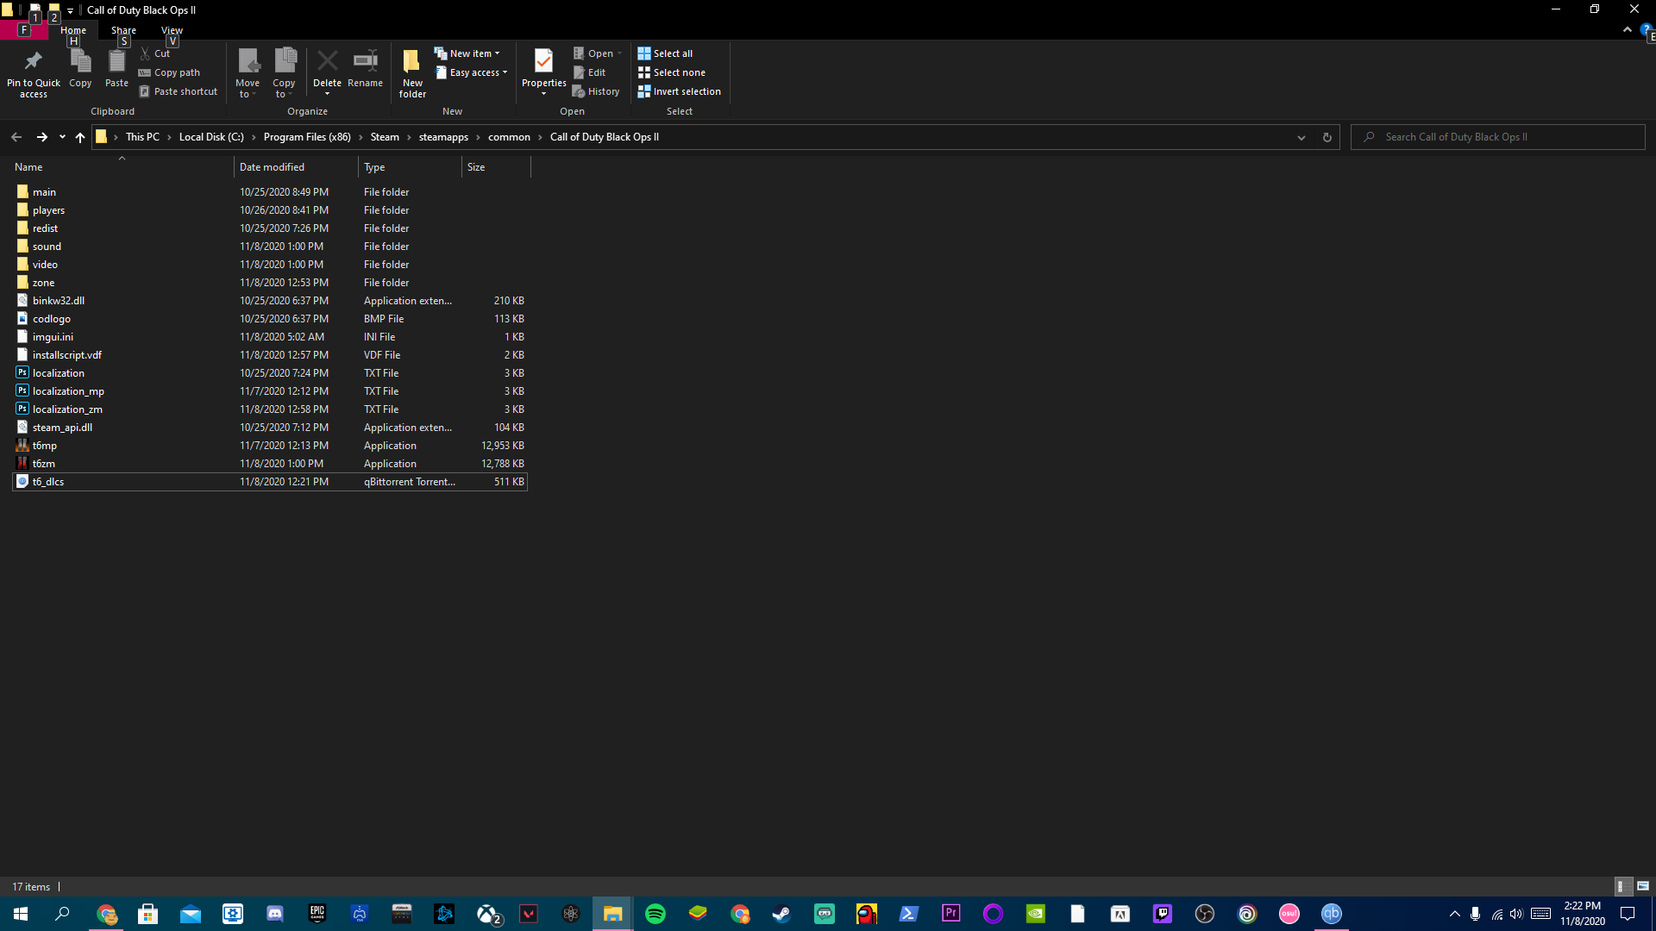Expand the Easy access menu
1656x931 pixels.
pos(471,72)
